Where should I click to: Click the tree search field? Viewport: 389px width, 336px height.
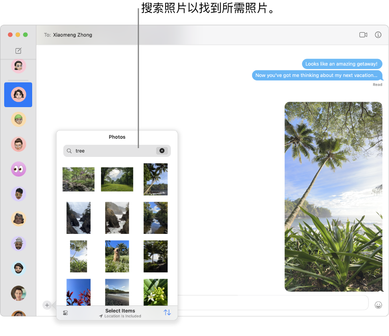pos(117,151)
